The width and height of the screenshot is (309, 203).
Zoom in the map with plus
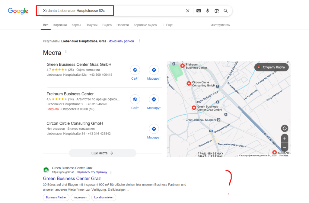click(x=285, y=138)
